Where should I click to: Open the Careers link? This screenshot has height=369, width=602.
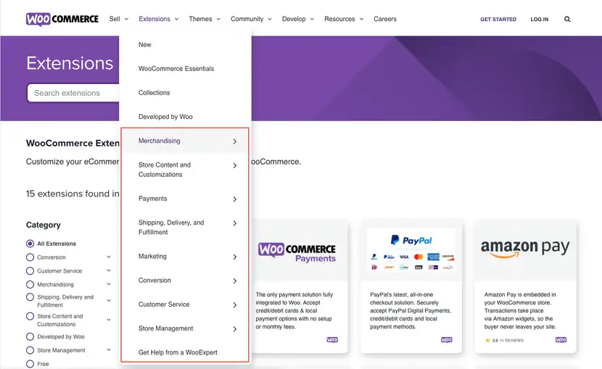point(385,19)
